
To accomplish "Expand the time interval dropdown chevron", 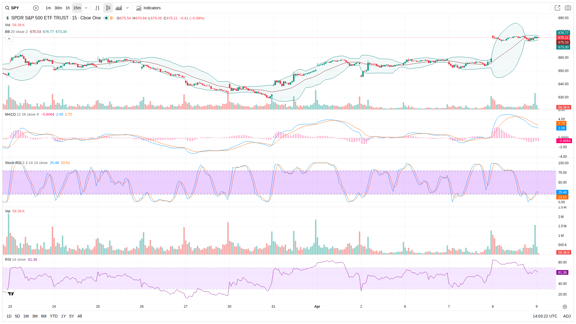I will pyautogui.click(x=86, y=8).
